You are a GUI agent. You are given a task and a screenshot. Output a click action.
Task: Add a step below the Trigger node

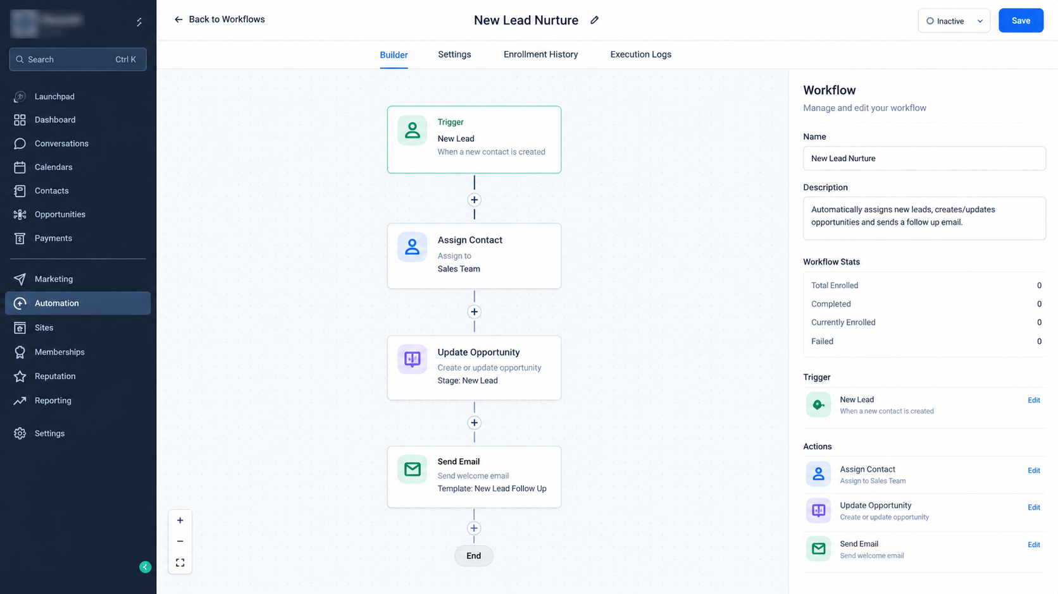[x=474, y=200]
